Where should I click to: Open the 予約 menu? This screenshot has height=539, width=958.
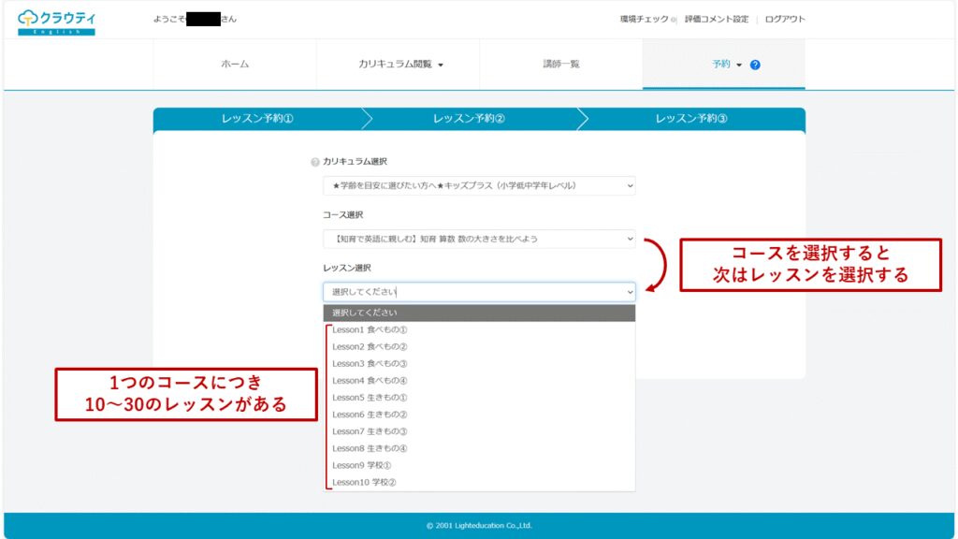click(725, 65)
